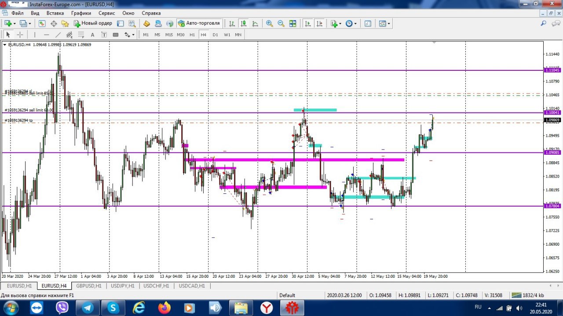Expand the new chart dropdown arrow
The image size is (563, 316).
15,23
